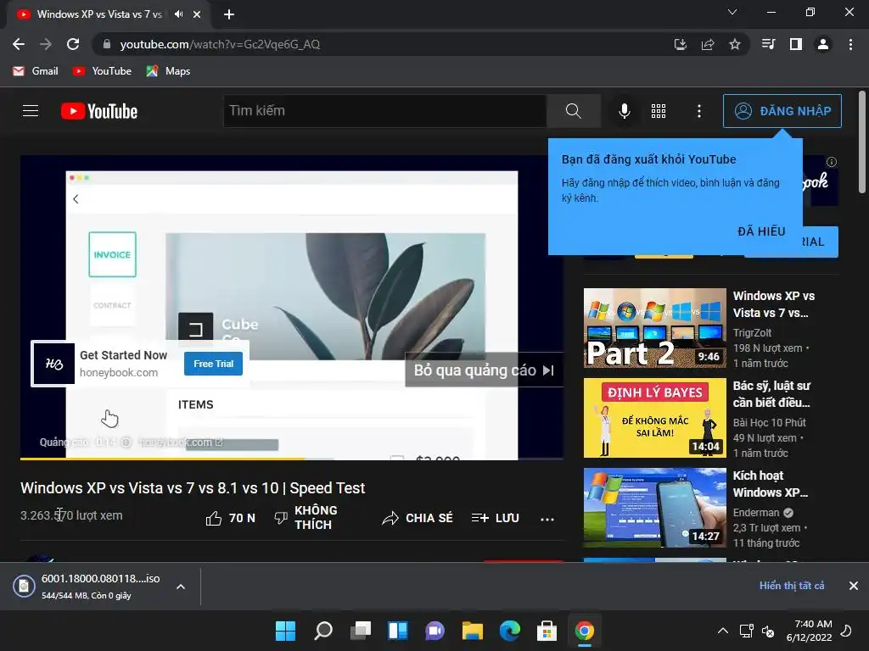Click the video title text
Screen dimensions: 869x651
(193, 487)
